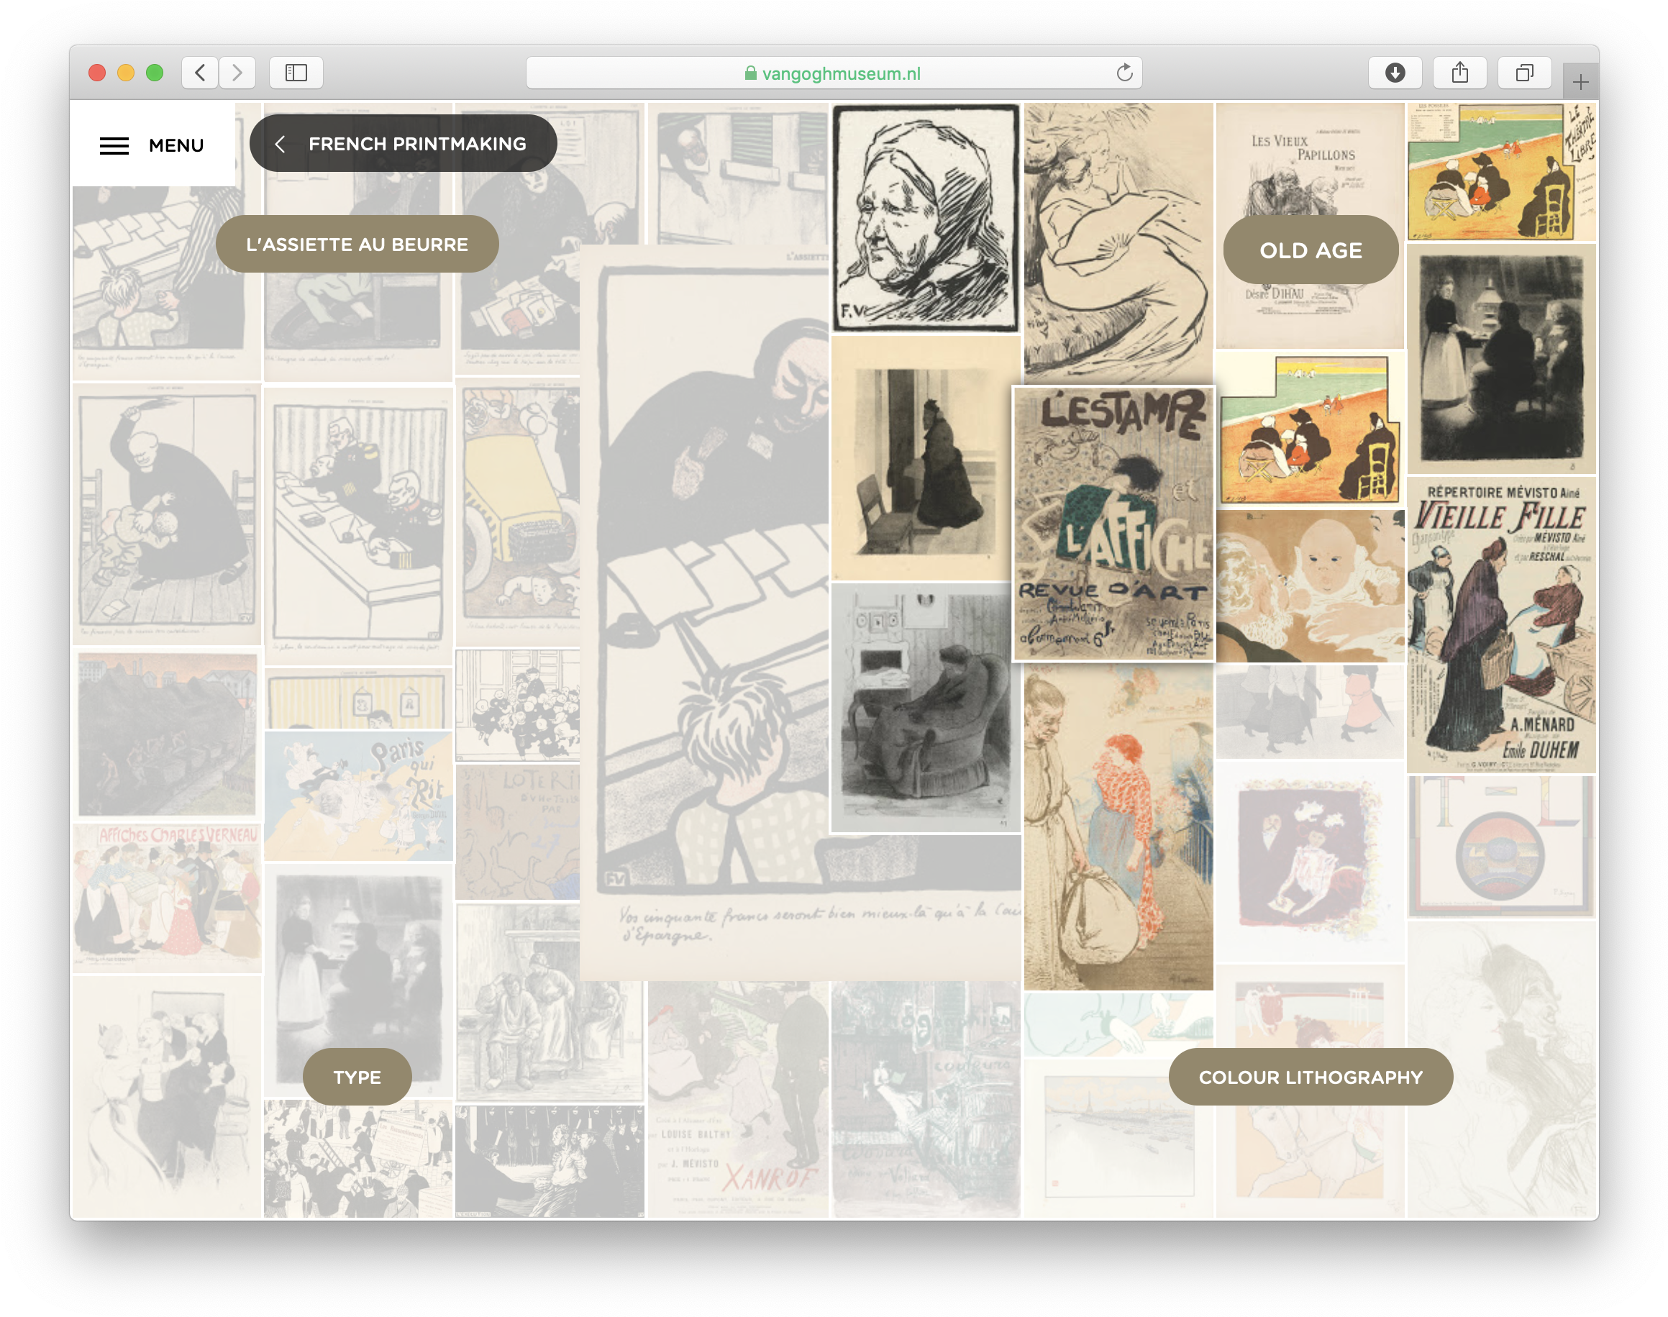Viewport: 1668px width, 1317px height.
Task: Open the baby face lithograph thumbnail
Action: coord(1311,586)
